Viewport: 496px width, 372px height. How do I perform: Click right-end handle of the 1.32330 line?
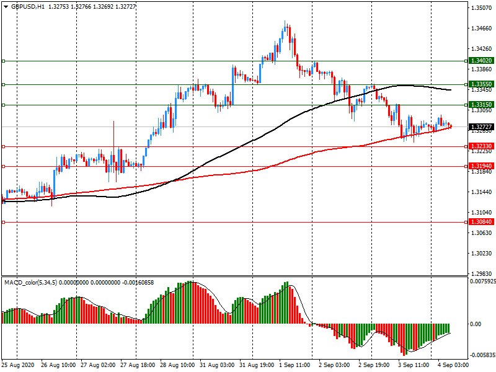(466, 147)
